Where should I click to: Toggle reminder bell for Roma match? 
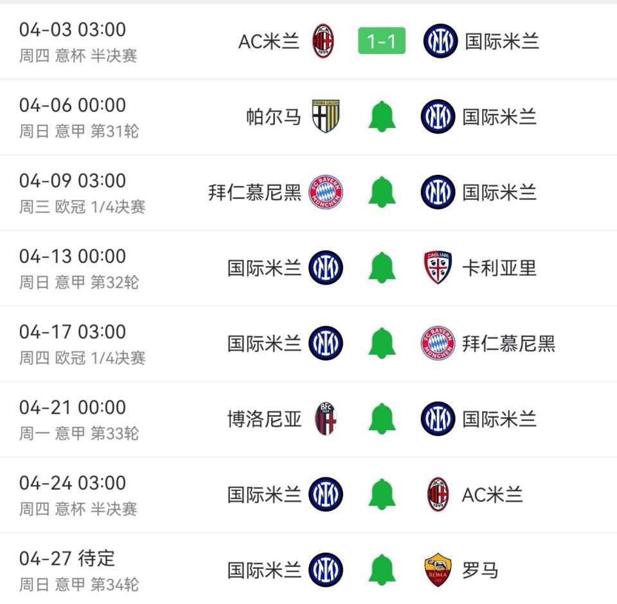tap(382, 570)
